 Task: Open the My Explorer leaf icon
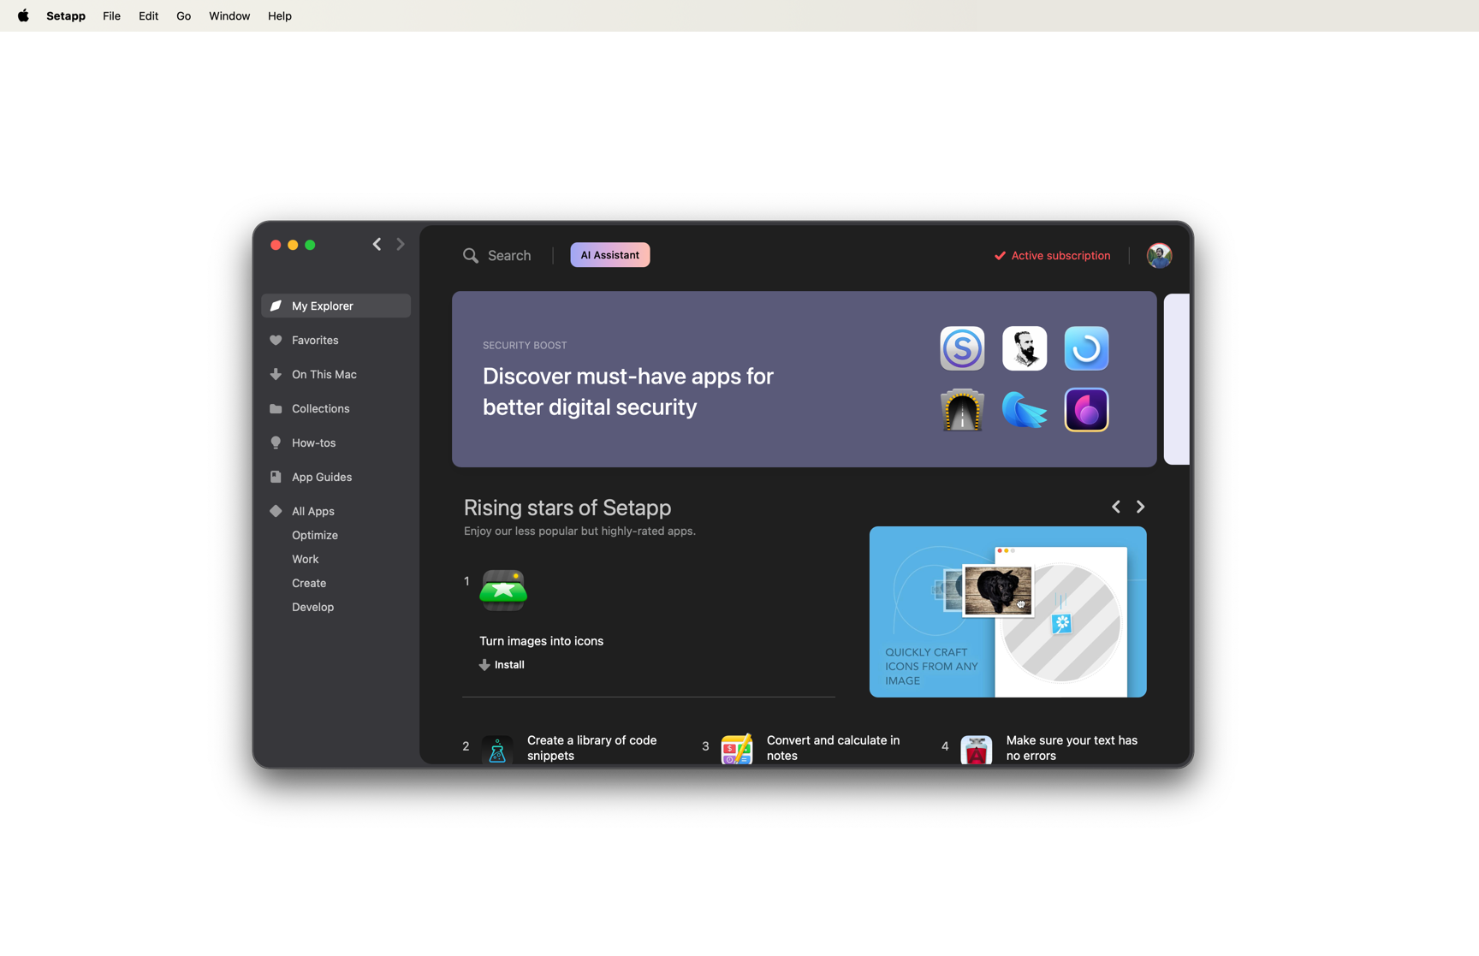[x=276, y=306]
